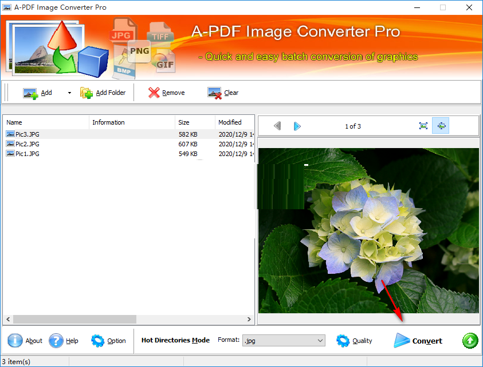Click the Information column header
Image resolution: width=483 pixels, height=367 pixels.
132,122
